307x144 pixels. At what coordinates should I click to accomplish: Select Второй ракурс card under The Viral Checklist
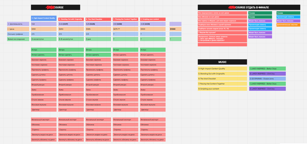tap(98, 85)
